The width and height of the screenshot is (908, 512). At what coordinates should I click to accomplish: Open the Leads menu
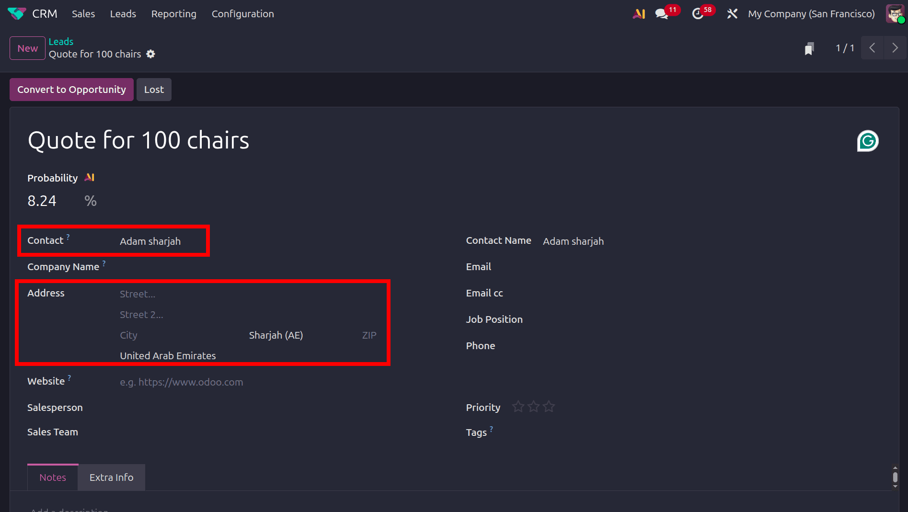click(x=123, y=14)
